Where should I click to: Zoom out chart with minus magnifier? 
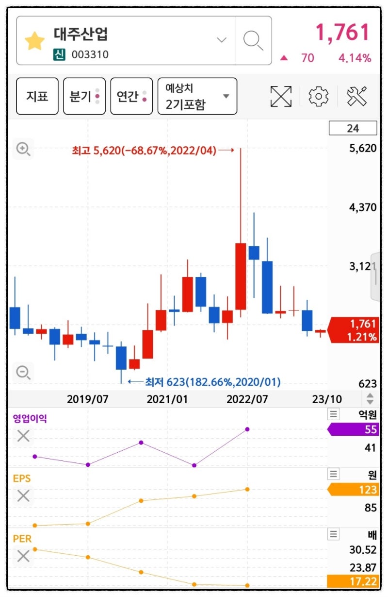tap(23, 373)
